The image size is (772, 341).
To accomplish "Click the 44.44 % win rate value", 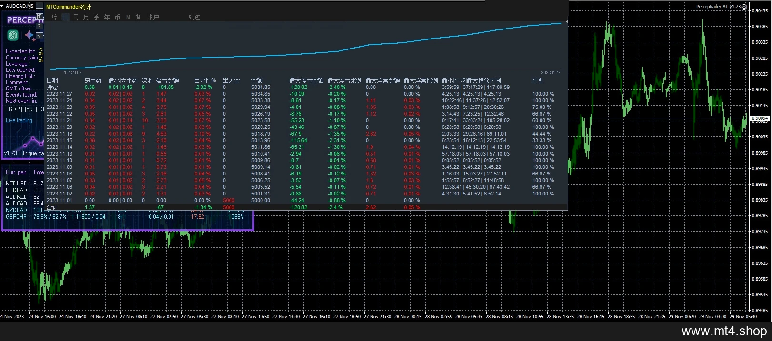I will tap(541, 134).
